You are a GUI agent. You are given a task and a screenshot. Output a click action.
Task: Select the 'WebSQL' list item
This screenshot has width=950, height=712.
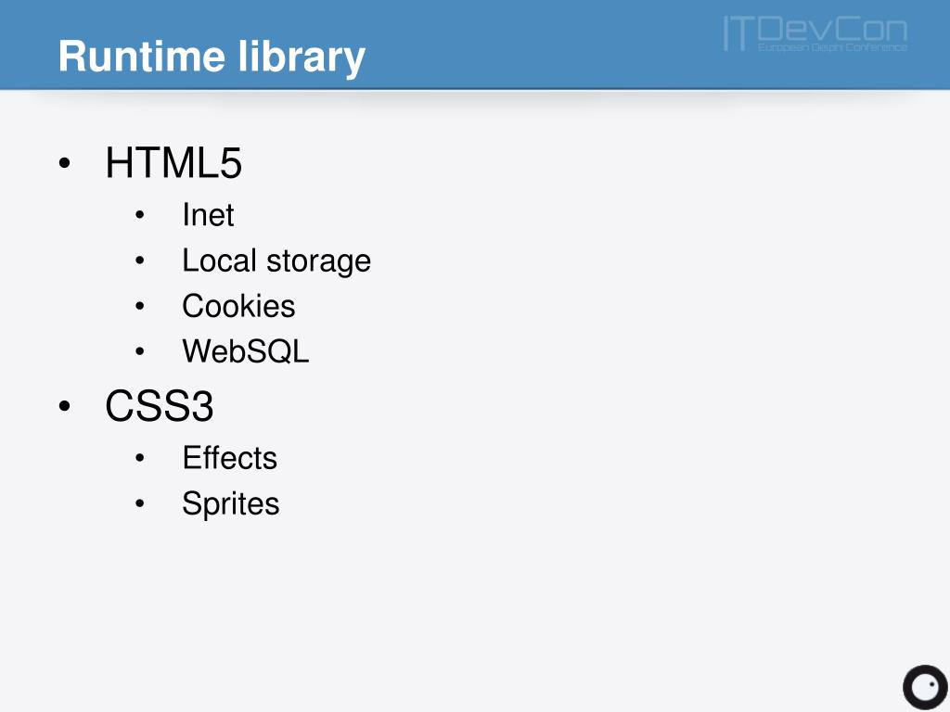pos(245,351)
